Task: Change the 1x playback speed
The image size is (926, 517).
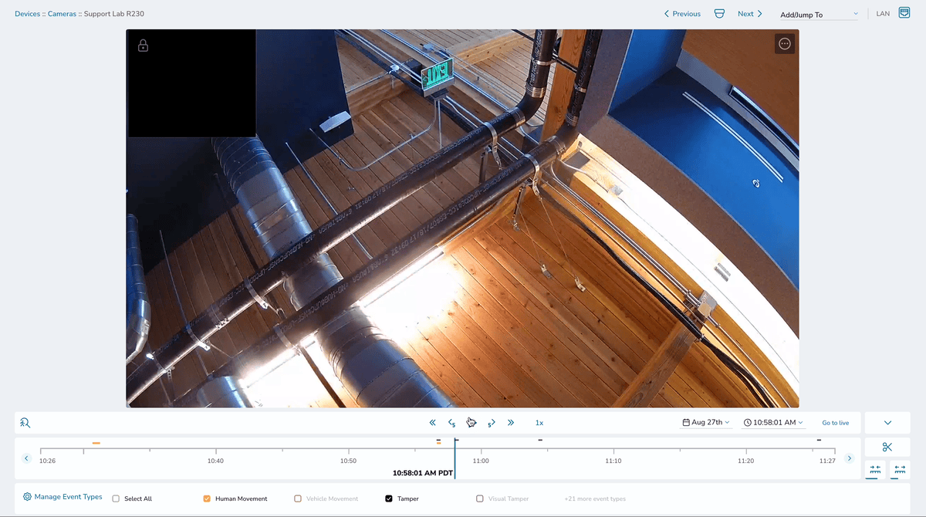Action: (539, 423)
